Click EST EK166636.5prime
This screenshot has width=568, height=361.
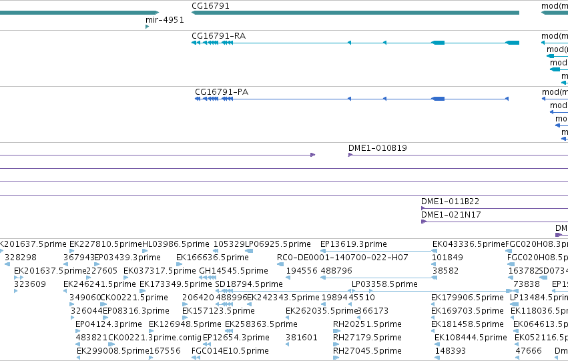pyautogui.click(x=212, y=258)
